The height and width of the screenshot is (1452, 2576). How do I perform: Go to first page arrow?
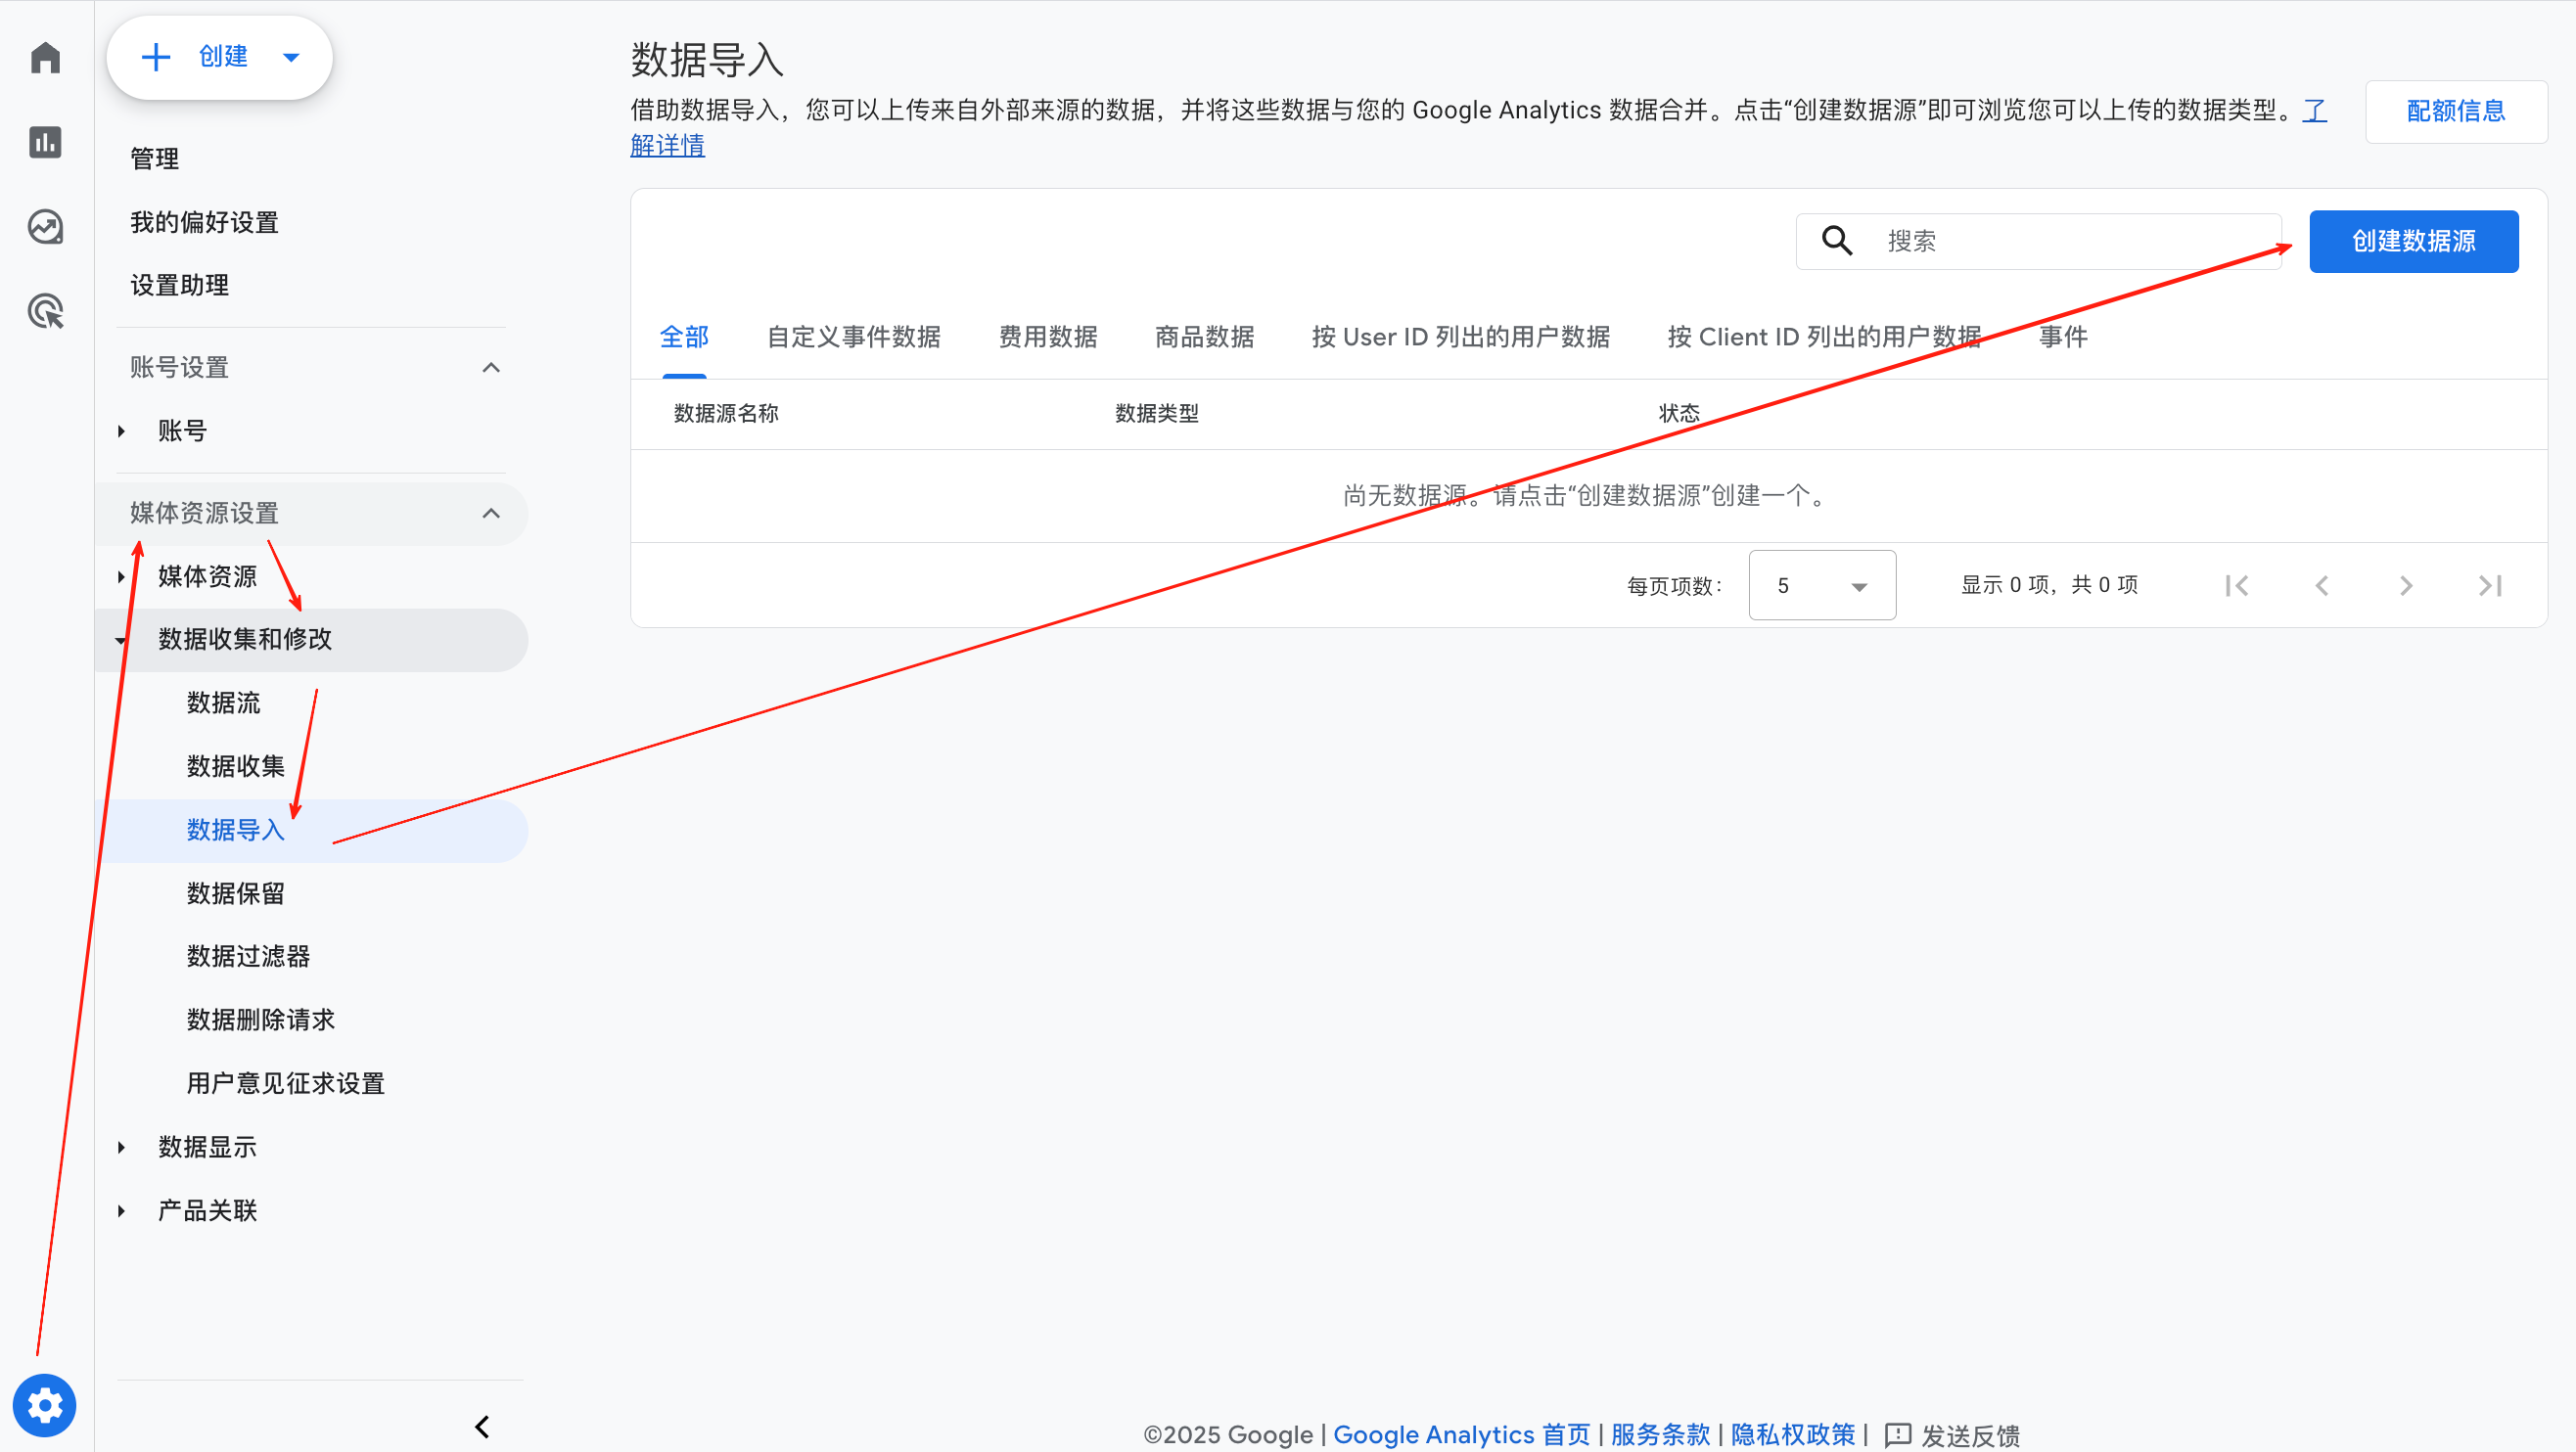pos(2237,585)
